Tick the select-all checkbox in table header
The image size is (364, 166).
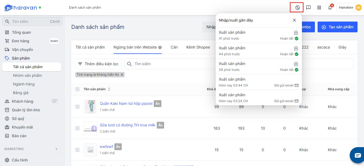point(77,89)
